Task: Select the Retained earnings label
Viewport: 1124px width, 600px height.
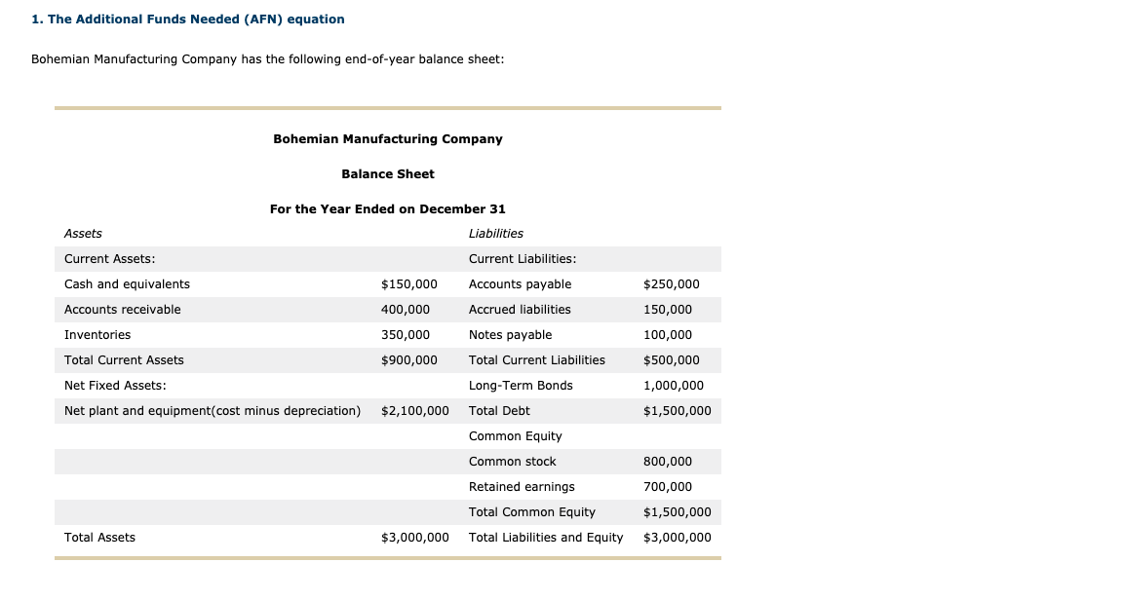Action: click(522, 487)
